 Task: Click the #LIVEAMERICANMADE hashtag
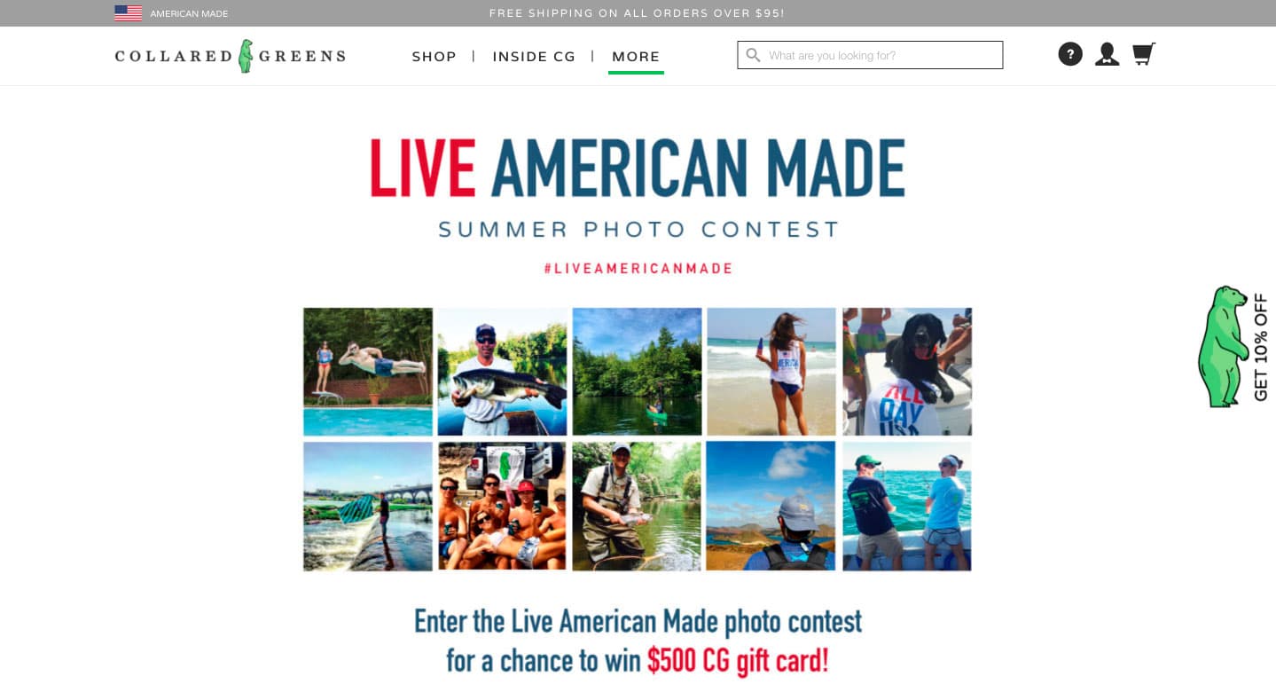638,268
